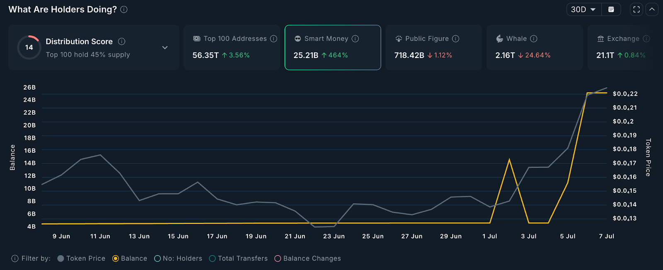This screenshot has width=663, height=270.
Task: Click the '1 Jul' x-axis date label
Action: [x=490, y=236]
